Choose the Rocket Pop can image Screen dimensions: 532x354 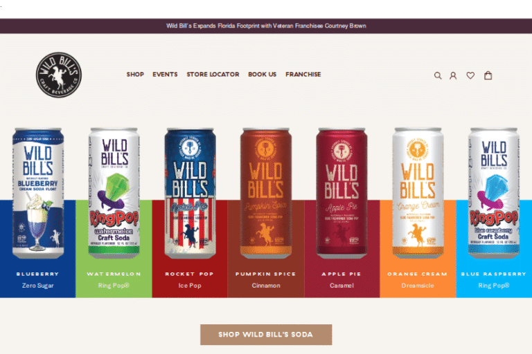click(190, 193)
